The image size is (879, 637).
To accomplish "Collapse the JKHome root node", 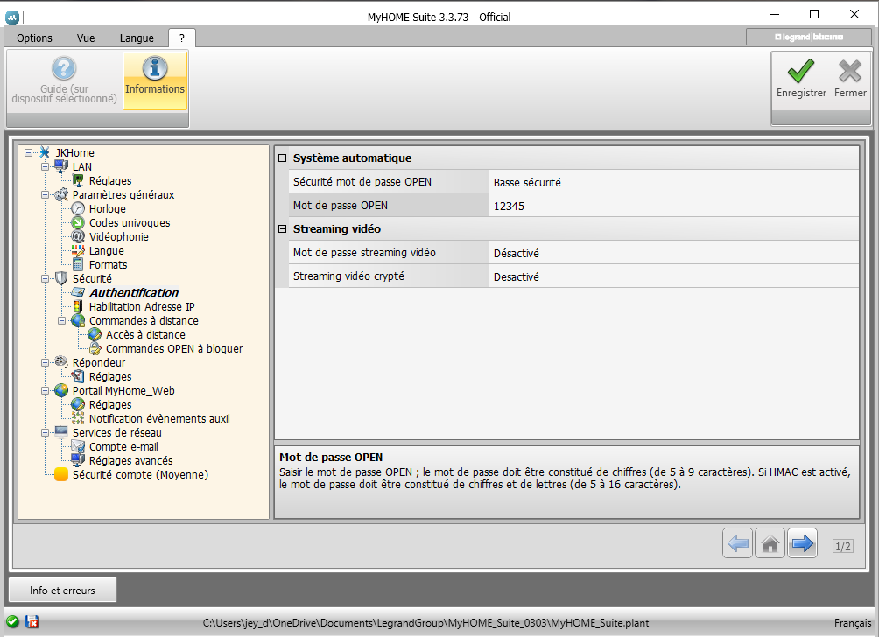I will 28,152.
